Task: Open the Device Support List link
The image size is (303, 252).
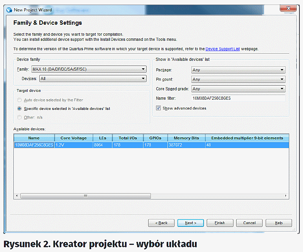Action: pyautogui.click(x=222, y=49)
